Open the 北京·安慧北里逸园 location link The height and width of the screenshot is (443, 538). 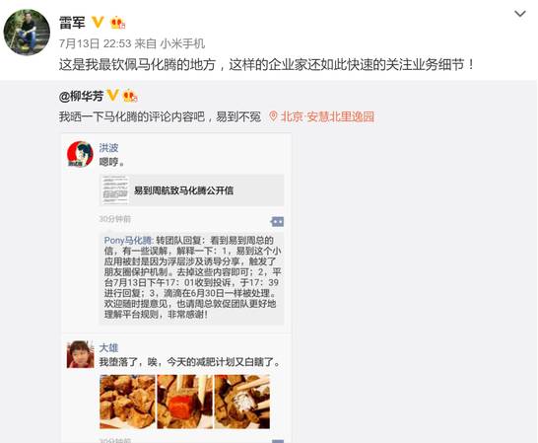[327, 116]
